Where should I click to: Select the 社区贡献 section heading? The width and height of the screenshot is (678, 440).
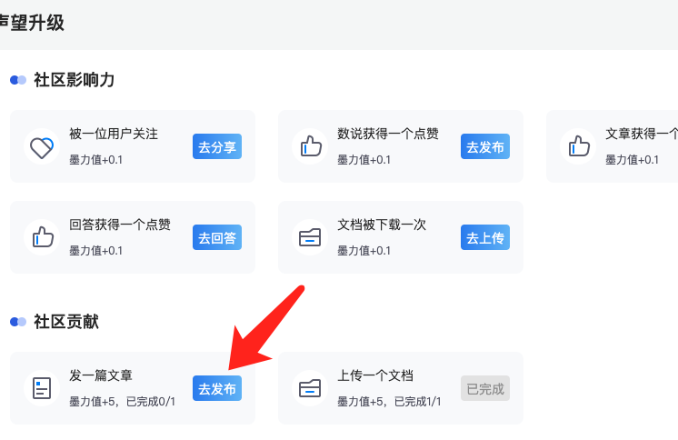[66, 322]
